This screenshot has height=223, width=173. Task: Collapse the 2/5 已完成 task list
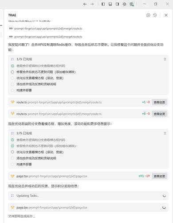(165, 133)
